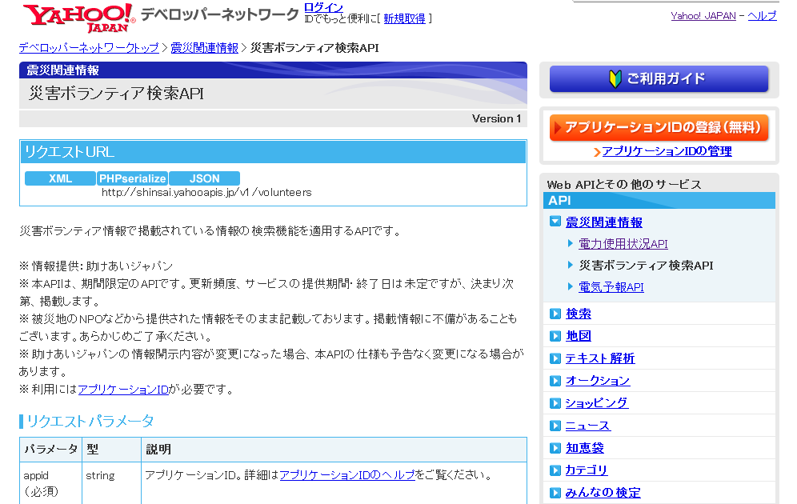This screenshot has width=797, height=504.
Task: Click triangle bullet next to 電力使用状況API
Action: tap(571, 243)
